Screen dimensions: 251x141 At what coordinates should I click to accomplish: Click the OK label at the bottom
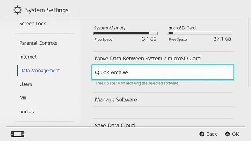pyautogui.click(x=236, y=134)
